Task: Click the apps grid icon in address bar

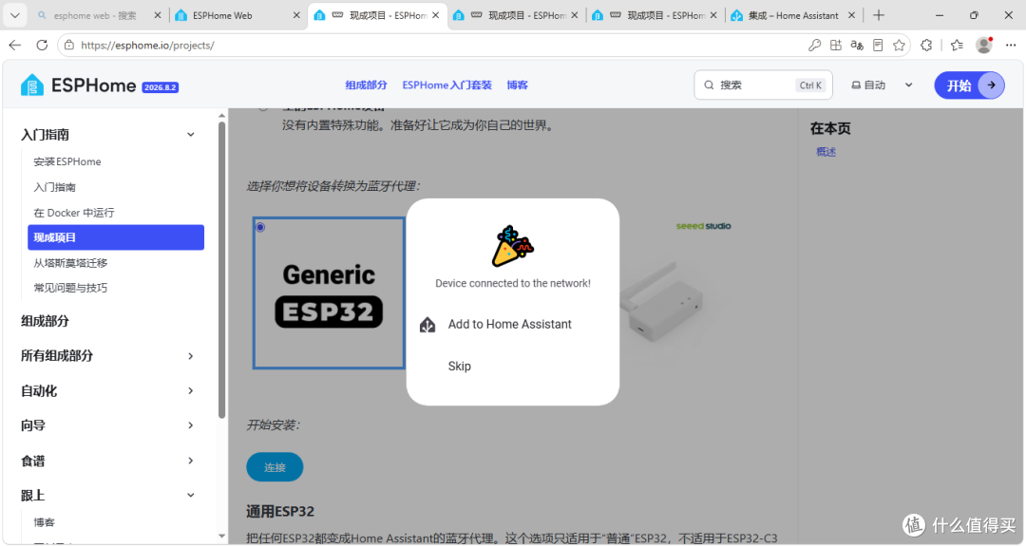Action: point(836,46)
